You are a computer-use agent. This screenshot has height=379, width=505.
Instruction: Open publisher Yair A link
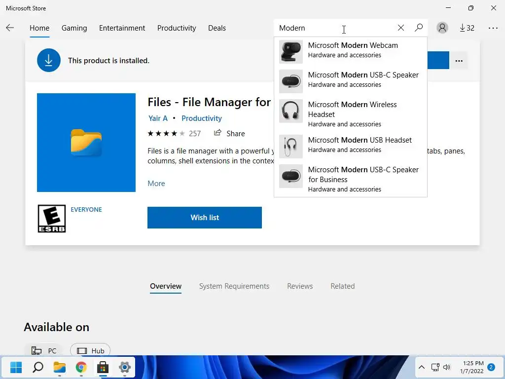tap(158, 118)
